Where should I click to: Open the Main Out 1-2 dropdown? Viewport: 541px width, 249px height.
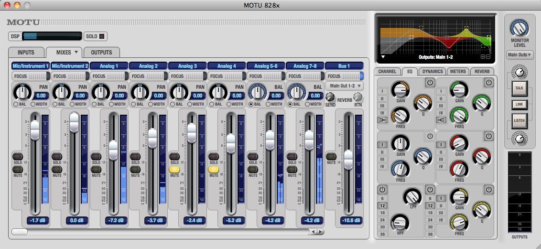coord(344,86)
